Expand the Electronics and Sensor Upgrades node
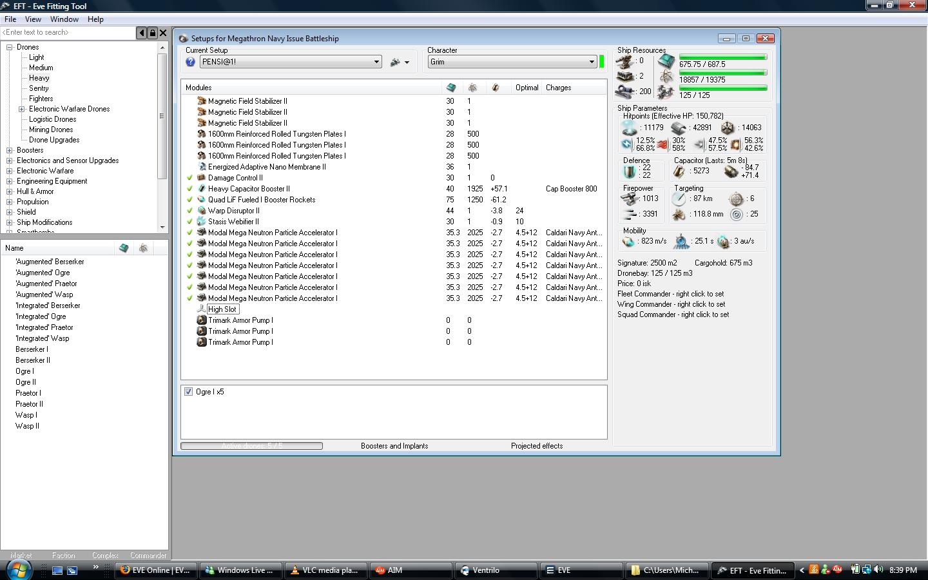 10,160
